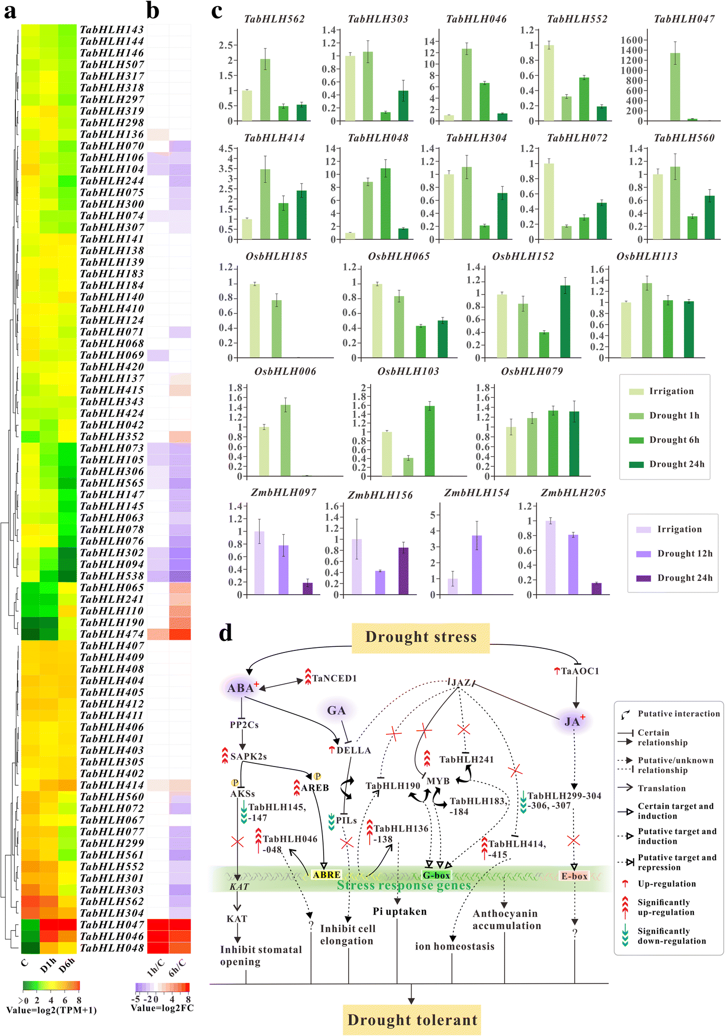Click the TabHLH143 heatmap row label
This screenshot has height=1036, width=725.
coord(112,30)
